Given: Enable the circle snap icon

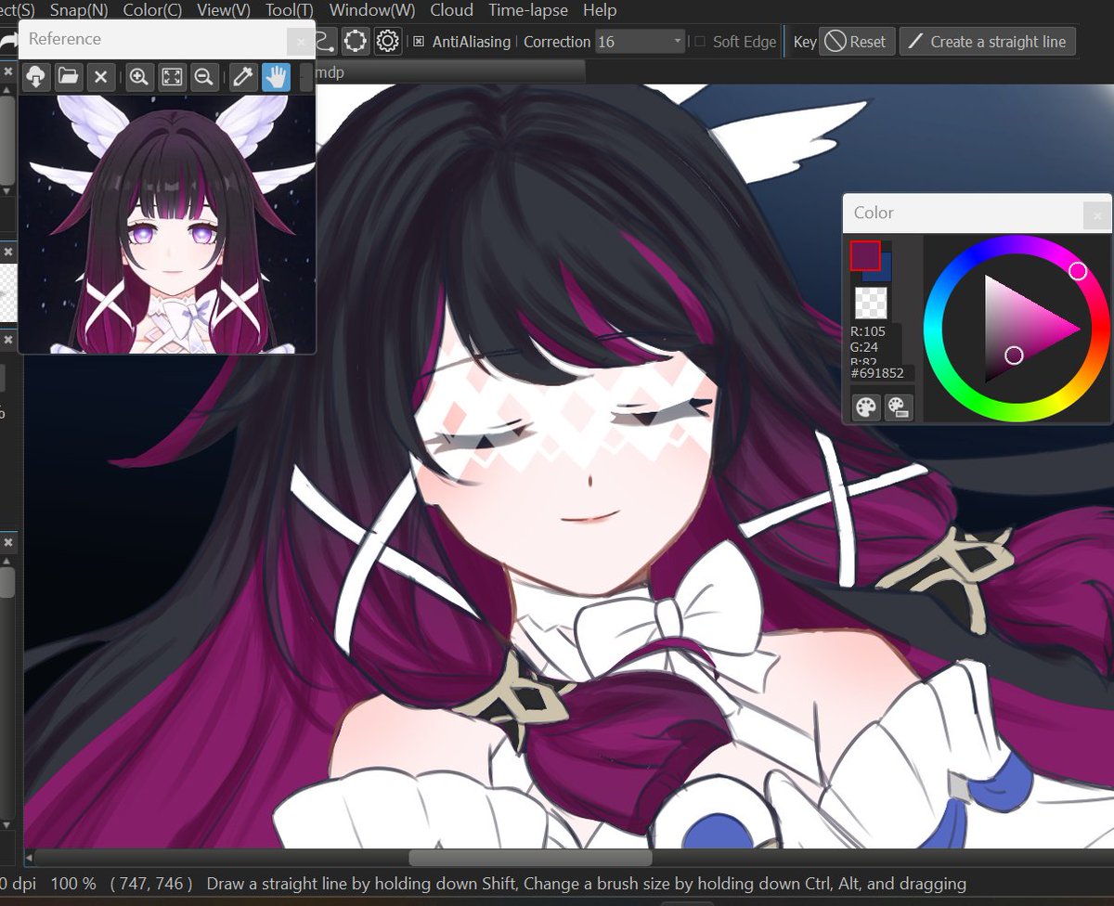Looking at the screenshot, I should click(x=356, y=41).
